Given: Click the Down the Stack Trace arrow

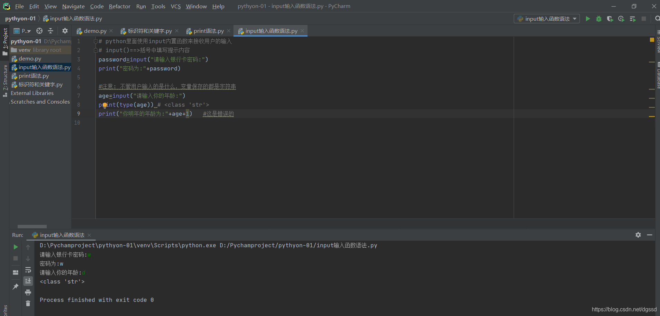Looking at the screenshot, I should 28,258.
